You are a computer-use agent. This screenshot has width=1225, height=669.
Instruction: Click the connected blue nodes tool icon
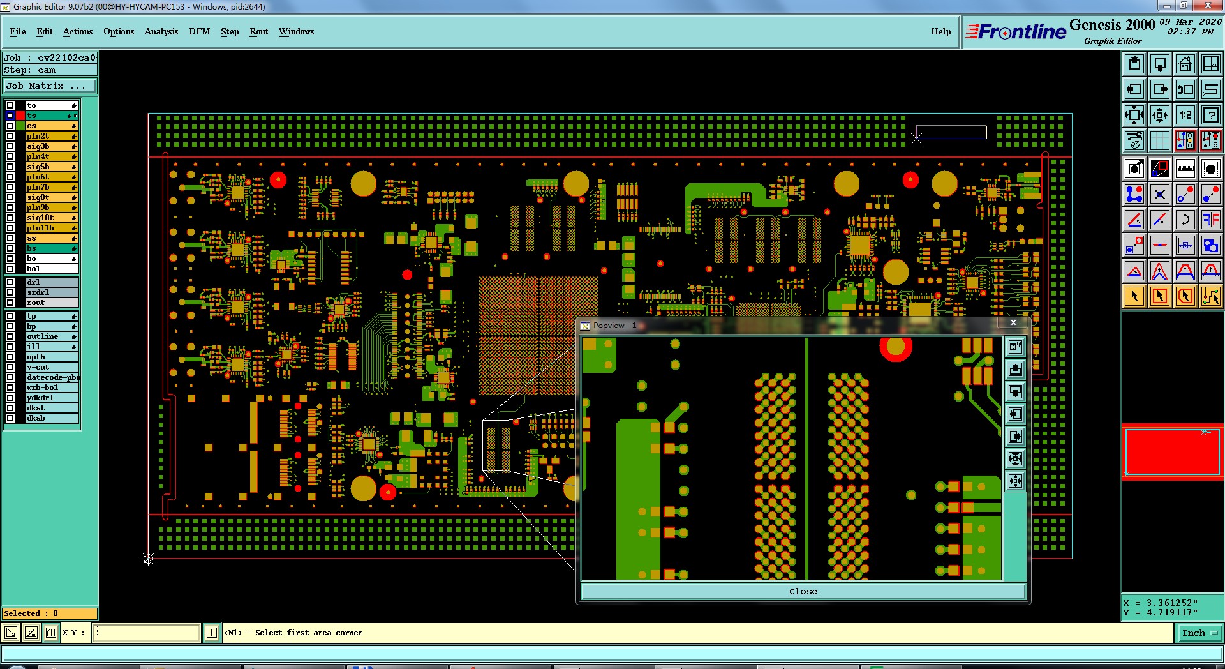(x=1134, y=194)
